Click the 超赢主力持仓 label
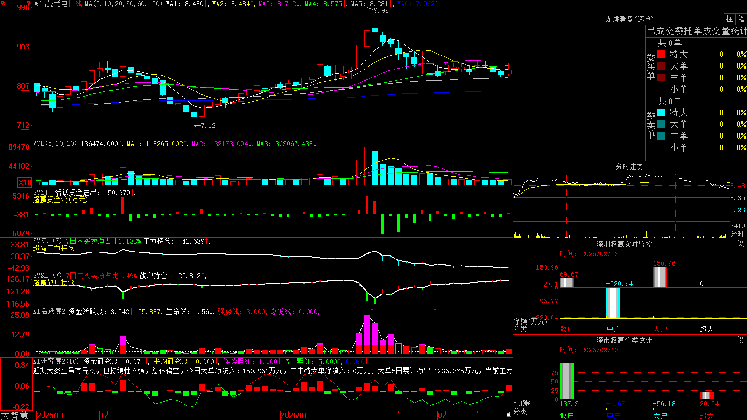The width and height of the screenshot is (747, 420). 54,248
